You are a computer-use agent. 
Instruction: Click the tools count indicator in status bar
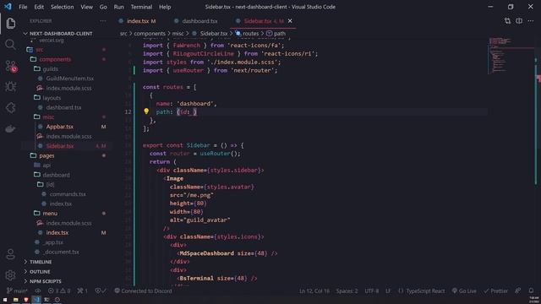pyautogui.click(x=83, y=290)
